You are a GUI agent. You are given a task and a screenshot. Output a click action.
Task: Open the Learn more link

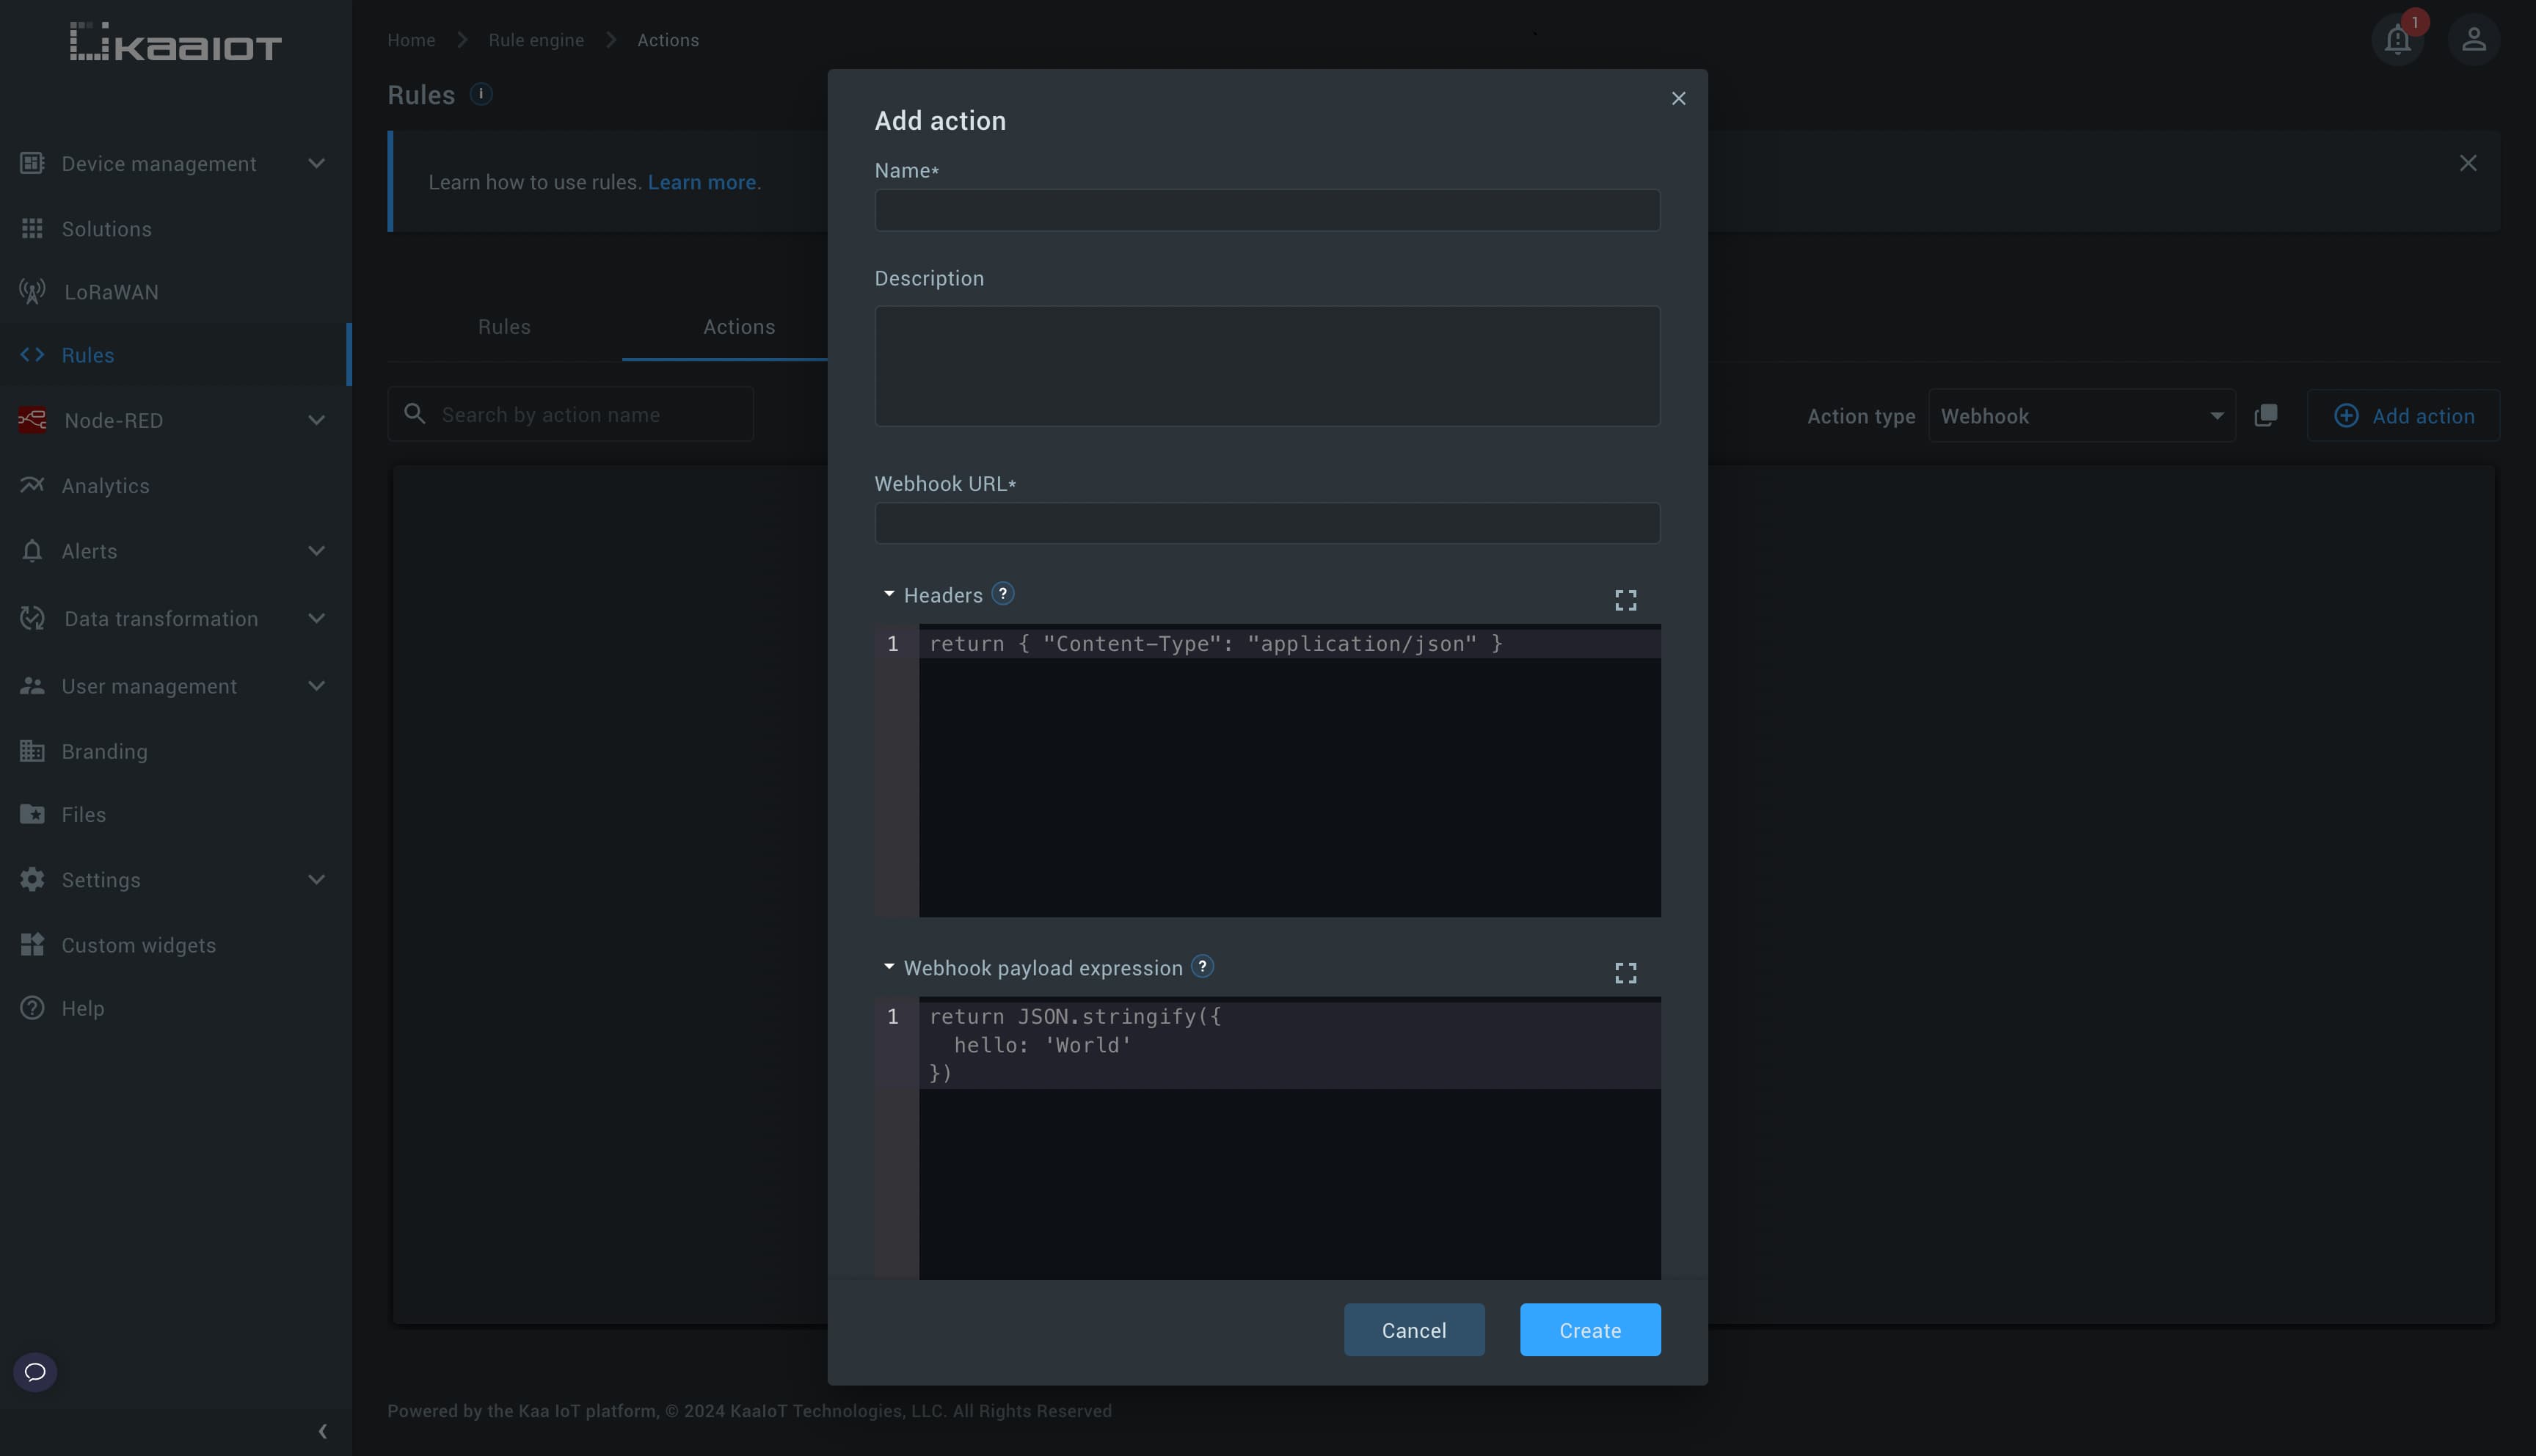coord(702,182)
